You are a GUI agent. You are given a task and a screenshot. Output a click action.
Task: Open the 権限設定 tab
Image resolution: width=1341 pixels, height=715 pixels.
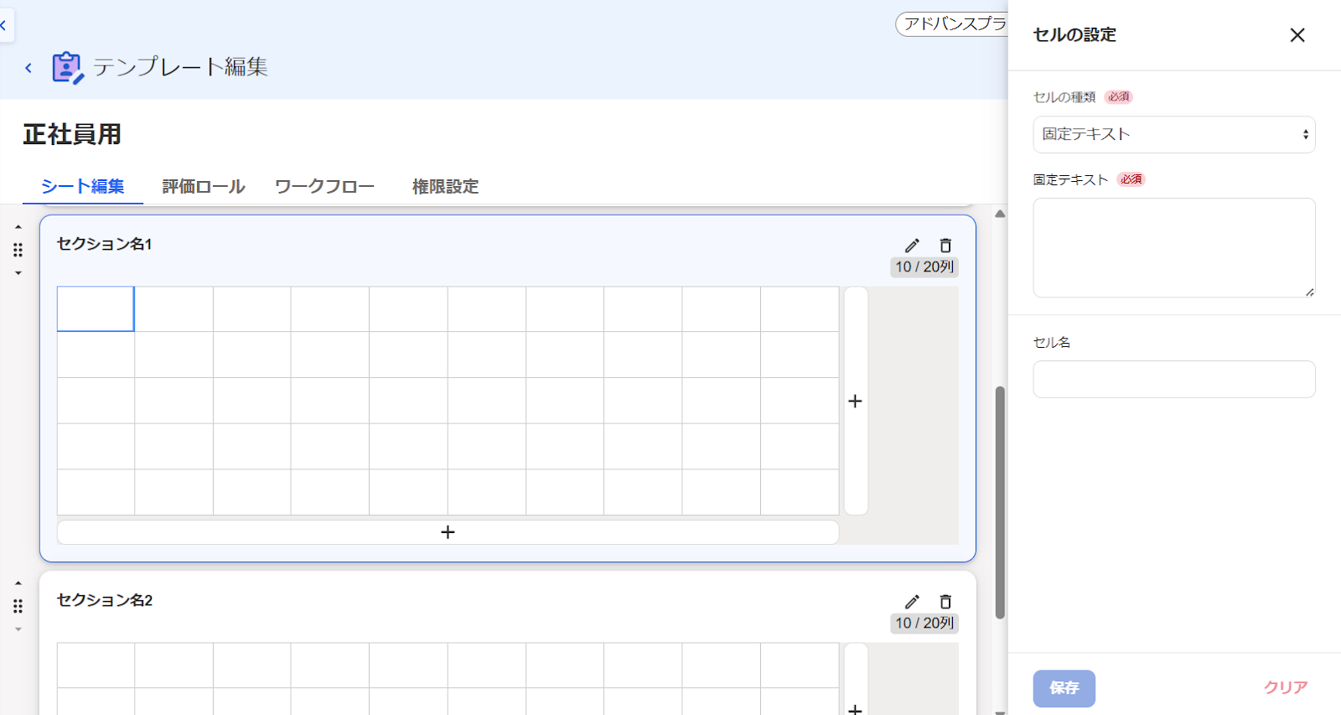(445, 186)
